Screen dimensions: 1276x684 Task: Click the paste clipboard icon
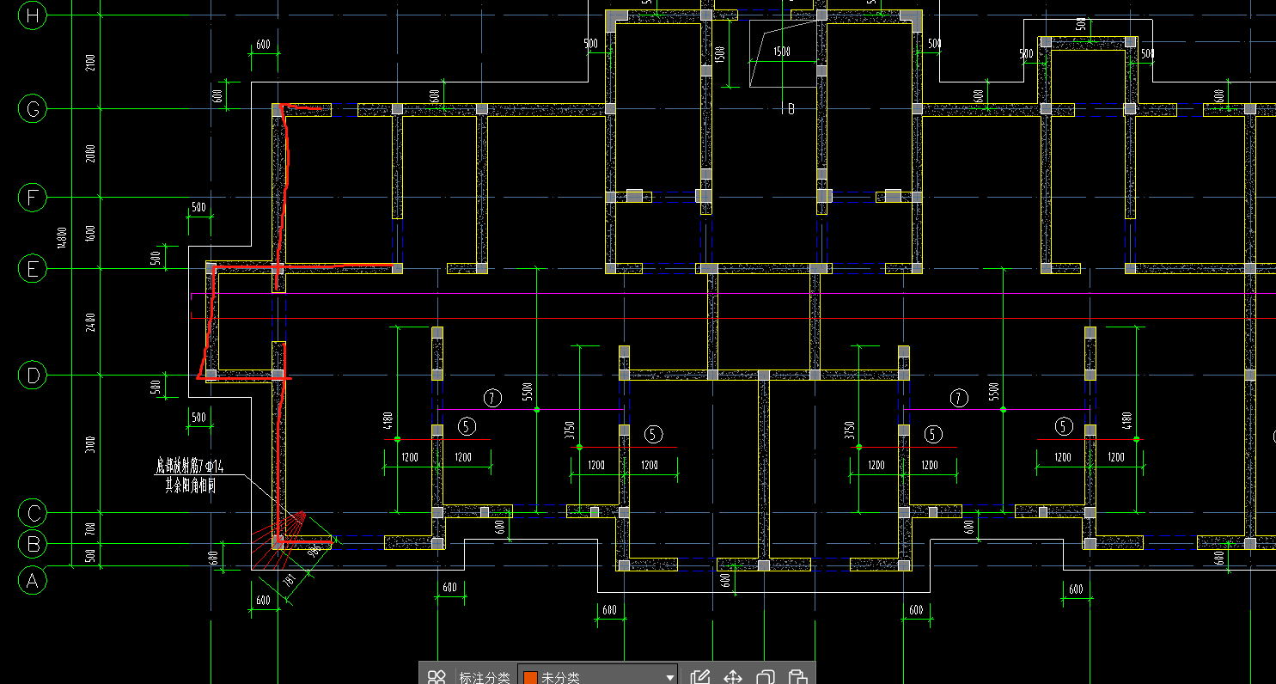pos(797,677)
